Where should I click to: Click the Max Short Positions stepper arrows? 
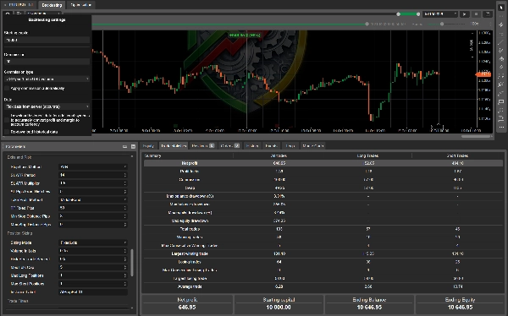125,284
